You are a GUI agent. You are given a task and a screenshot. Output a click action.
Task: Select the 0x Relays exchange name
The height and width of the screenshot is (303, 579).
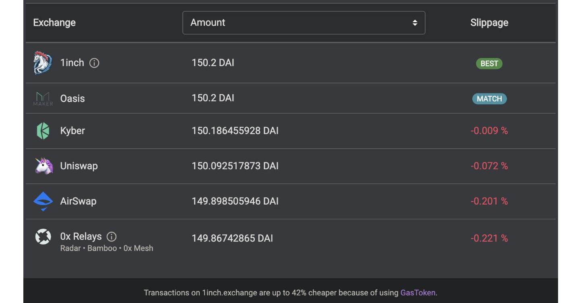(x=81, y=237)
